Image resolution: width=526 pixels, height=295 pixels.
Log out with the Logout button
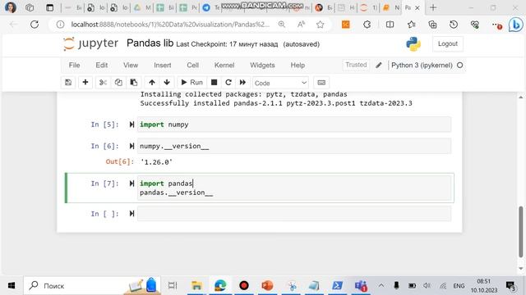point(447,43)
